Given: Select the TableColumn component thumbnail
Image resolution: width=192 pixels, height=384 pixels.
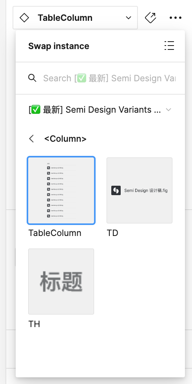Looking at the screenshot, I should pyautogui.click(x=61, y=190).
